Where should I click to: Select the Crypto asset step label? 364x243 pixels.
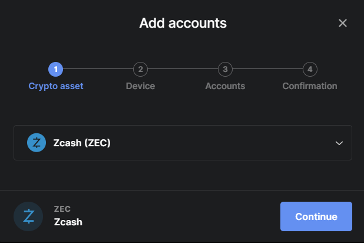tap(56, 86)
